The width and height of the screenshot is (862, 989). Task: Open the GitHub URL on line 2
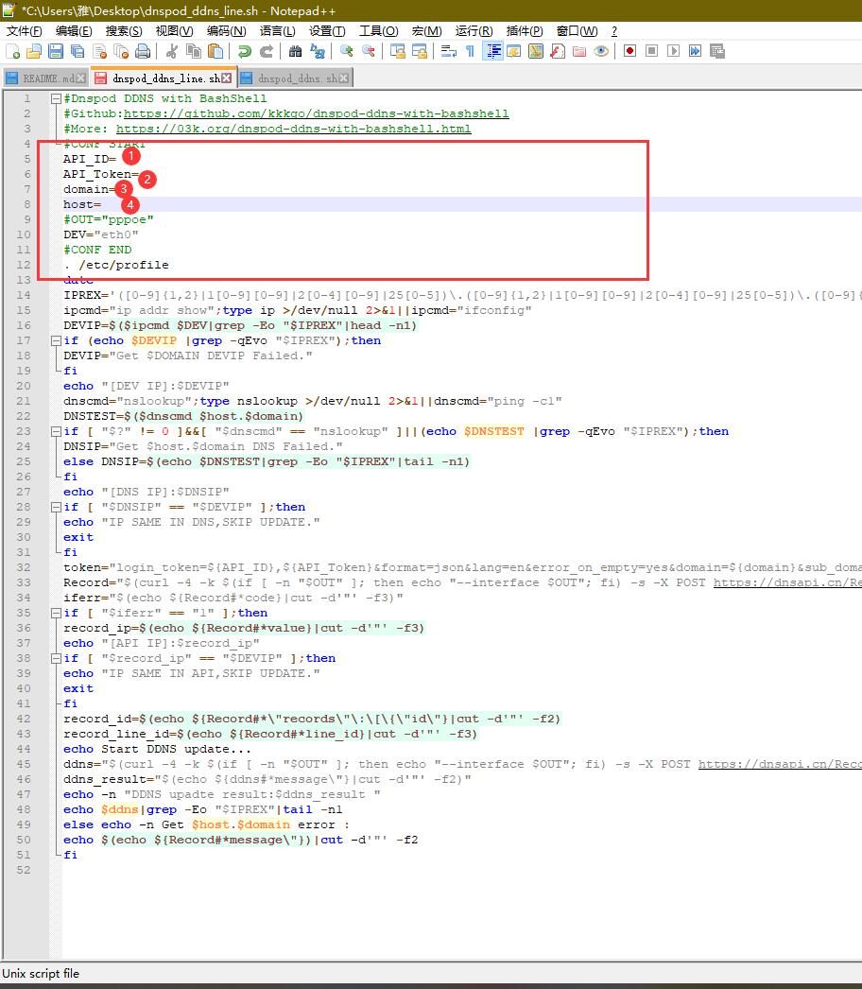(316, 113)
